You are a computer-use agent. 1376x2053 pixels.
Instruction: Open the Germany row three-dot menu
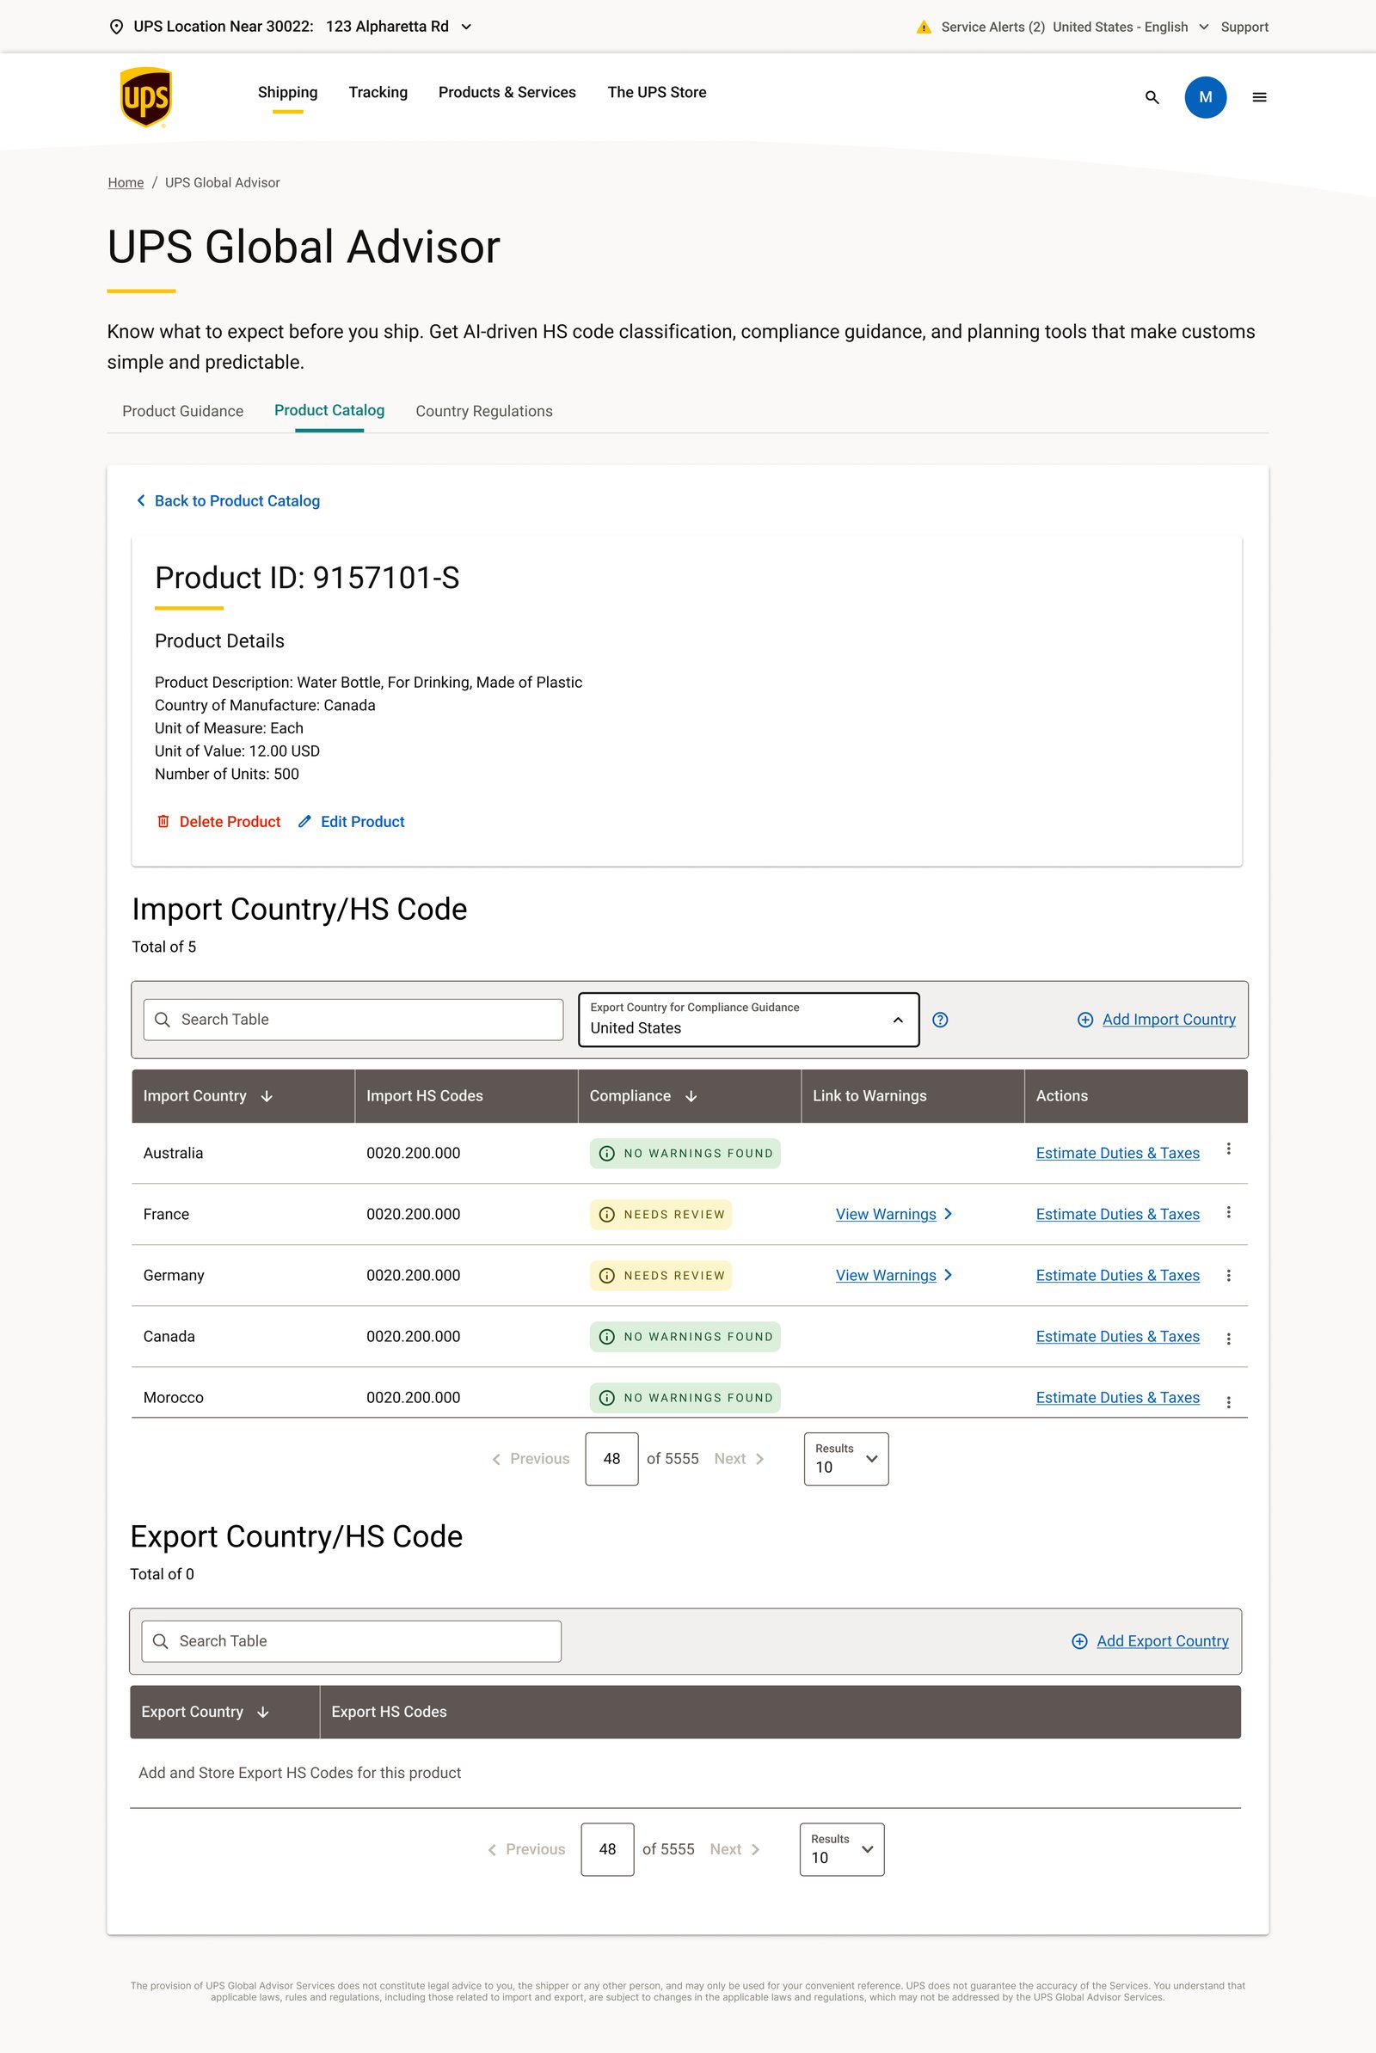(x=1229, y=1276)
